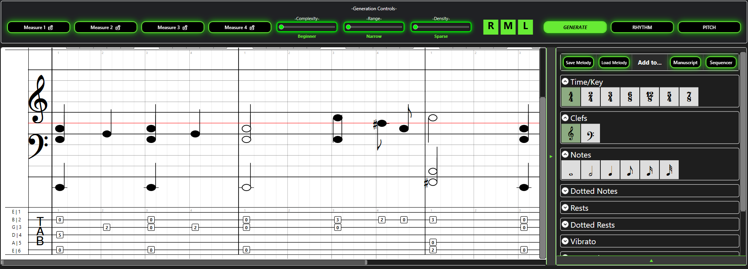
Task: Expand the Dotted Notes section
Action: click(x=565, y=191)
